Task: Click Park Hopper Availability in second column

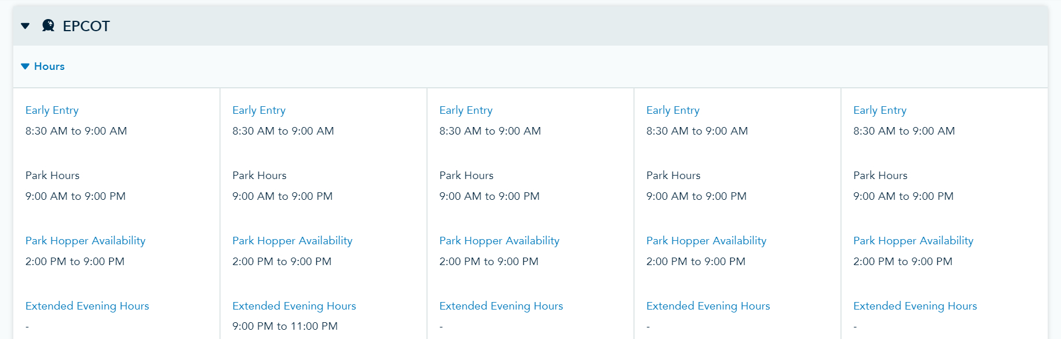Action: click(293, 241)
